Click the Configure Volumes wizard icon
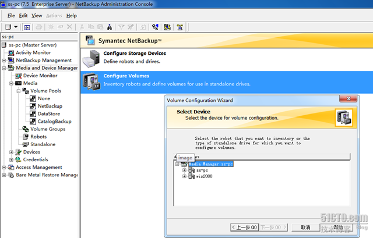Image resolution: width=373 pixels, height=238 pixels. click(x=92, y=80)
